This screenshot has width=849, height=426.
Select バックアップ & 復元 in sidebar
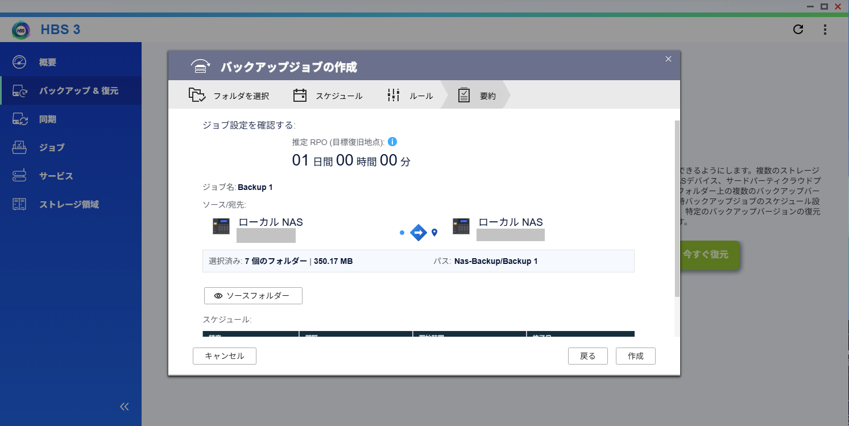coord(78,91)
